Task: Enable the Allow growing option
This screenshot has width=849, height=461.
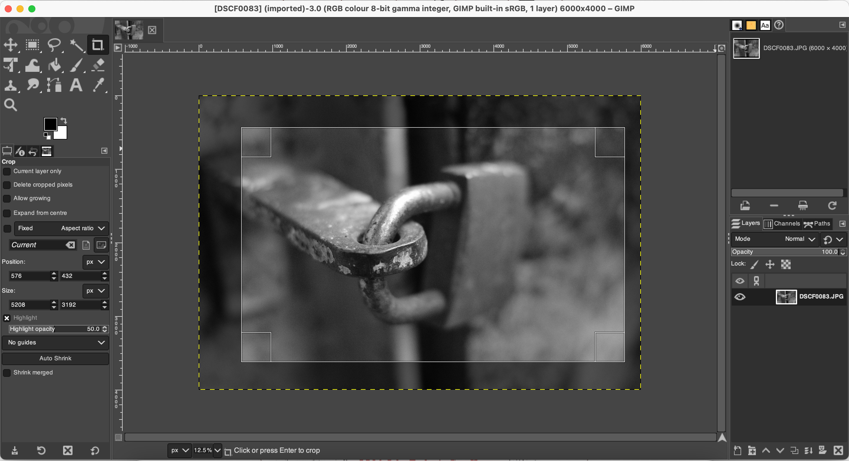Action: [x=7, y=199]
